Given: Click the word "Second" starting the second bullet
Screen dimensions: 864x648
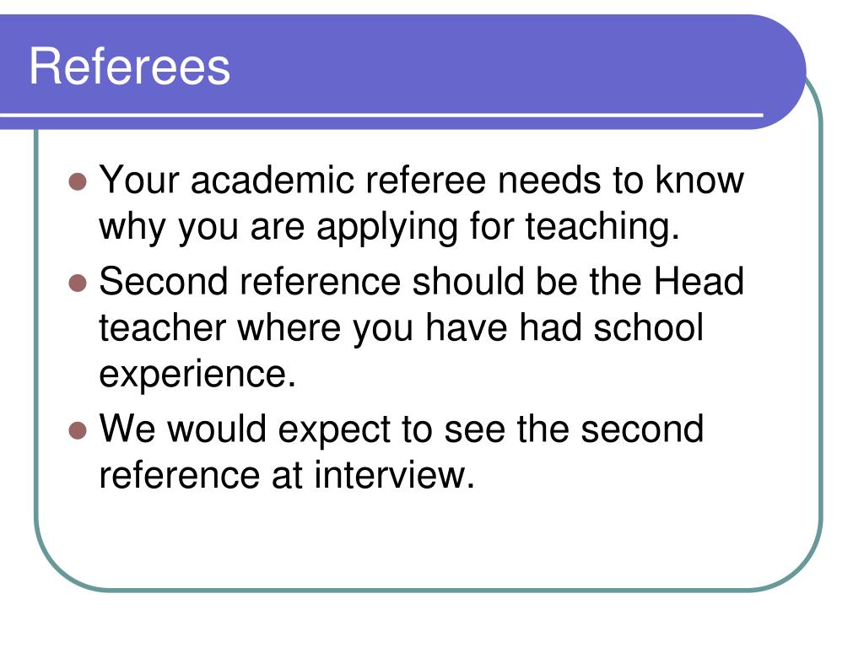Looking at the screenshot, I should (x=163, y=281).
